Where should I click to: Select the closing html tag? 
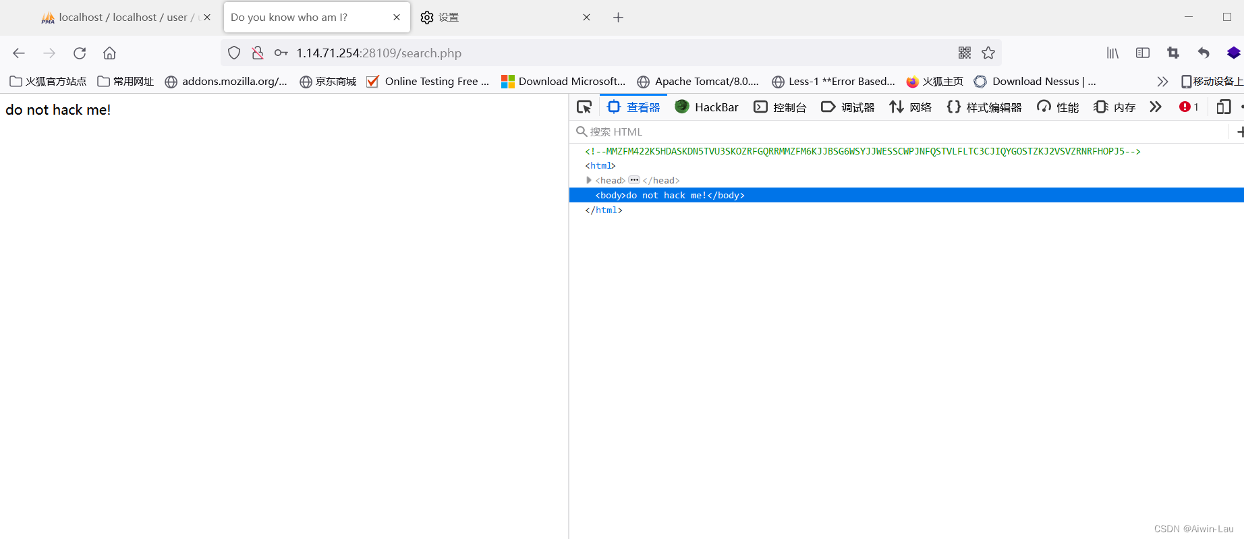[604, 210]
